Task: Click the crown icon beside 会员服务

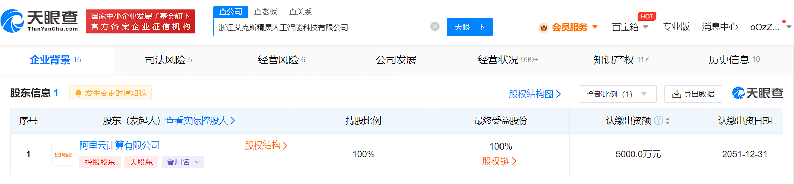Action: tap(544, 27)
